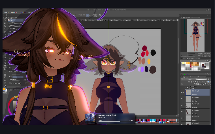
Task: Select transparent color swatch under color chips
Action: coord(5,93)
